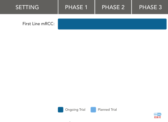The height and width of the screenshot is (122, 168).
Task: Click divider between SETTING and PHASE 1
Action: click(x=58, y=7)
